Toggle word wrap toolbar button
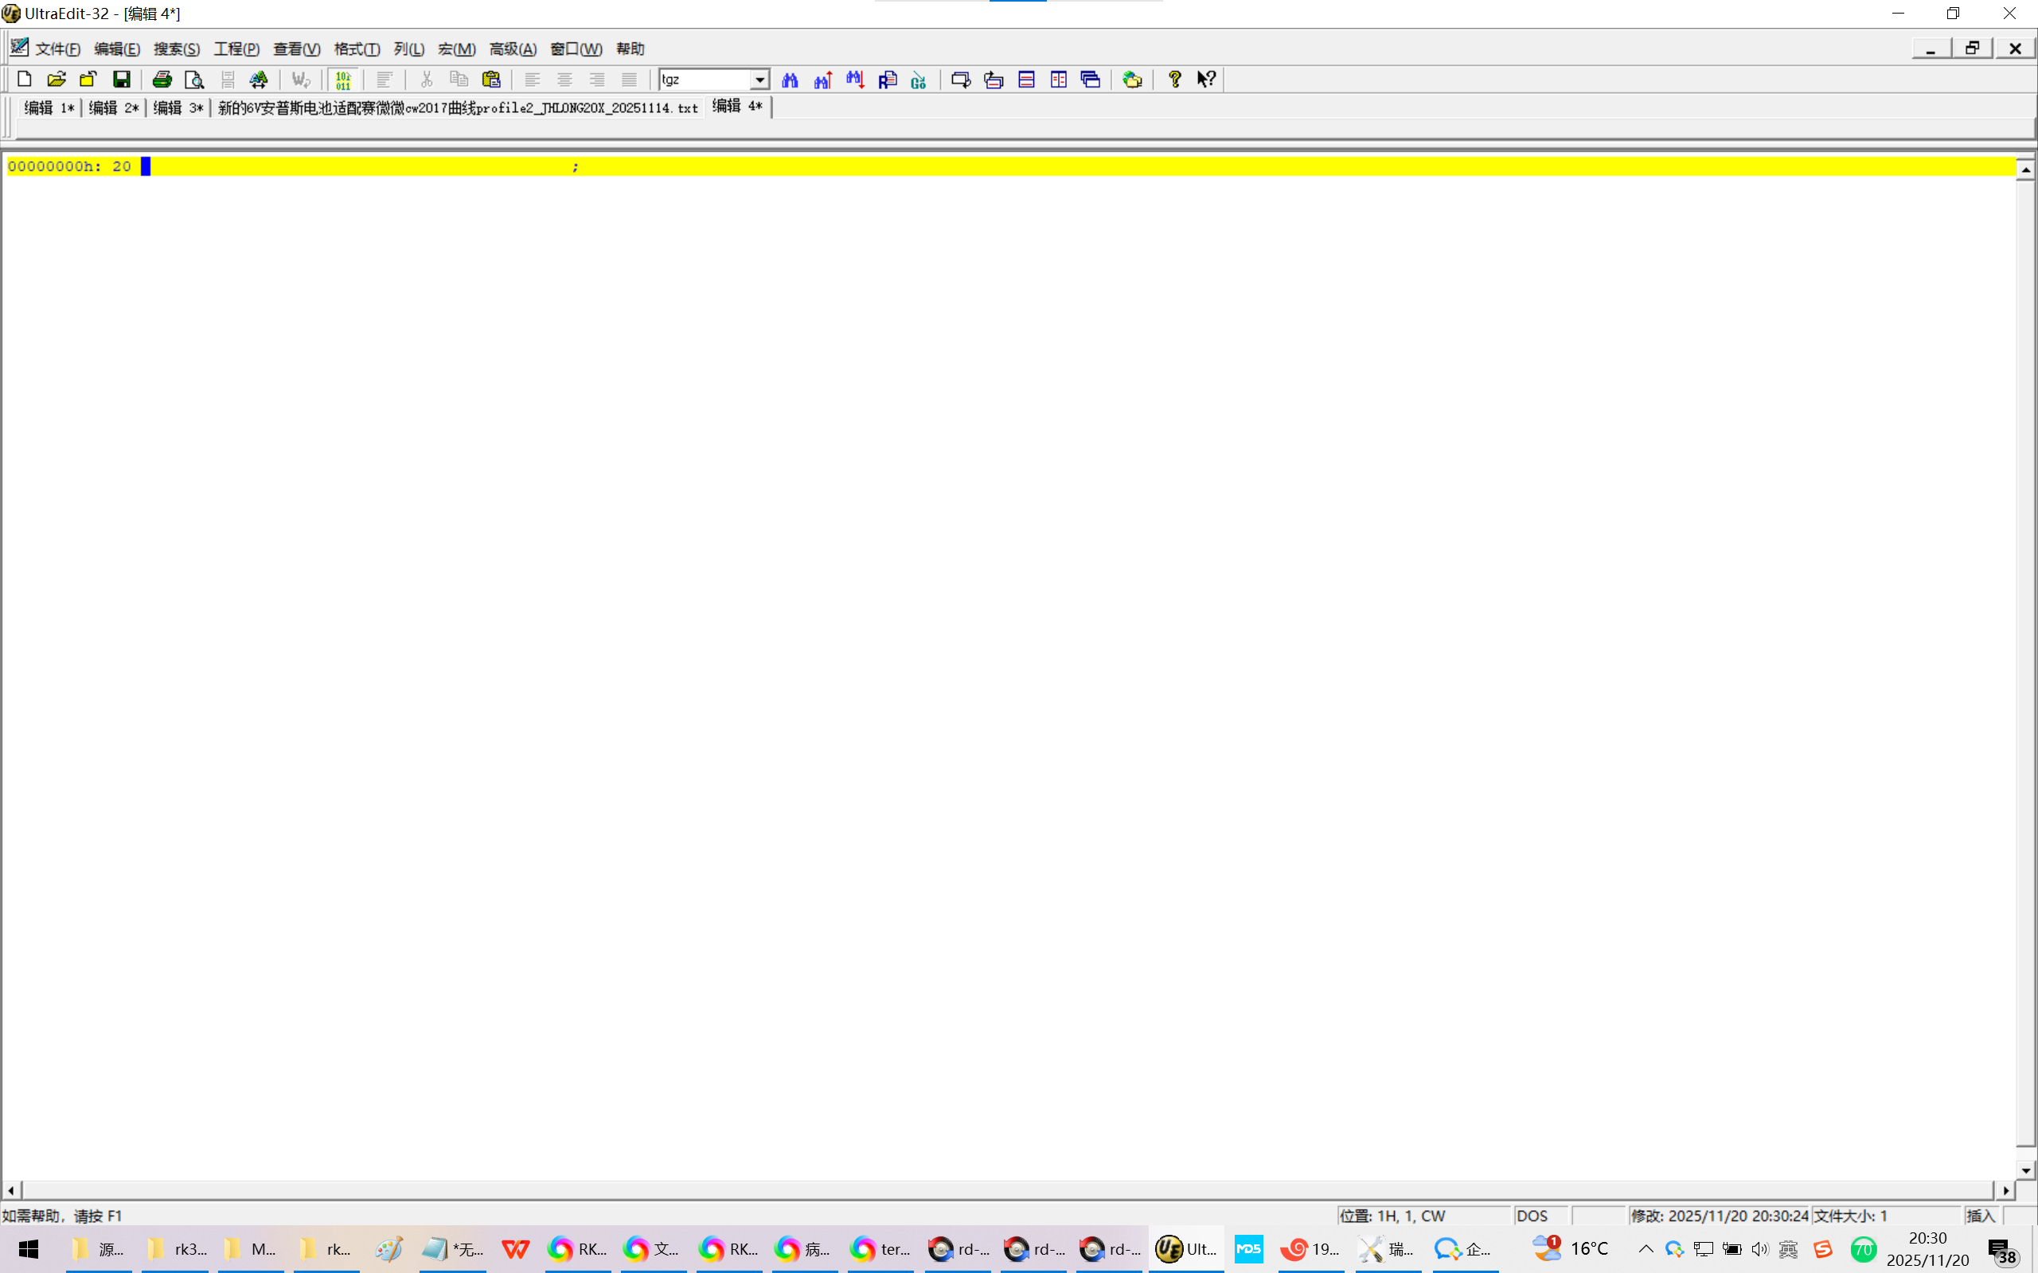This screenshot has height=1273, width=2038. [301, 79]
